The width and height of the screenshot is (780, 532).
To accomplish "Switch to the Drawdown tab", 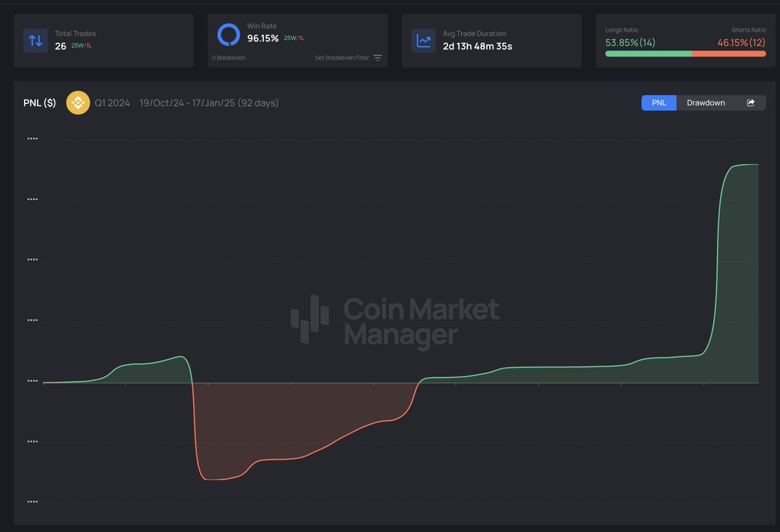I will click(x=706, y=103).
